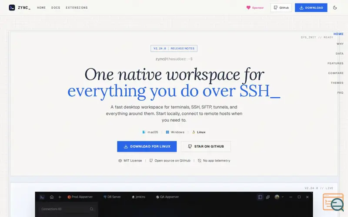This screenshot has height=217, width=348.
Task: Click the terminal icon in app preview
Action: (42, 197)
